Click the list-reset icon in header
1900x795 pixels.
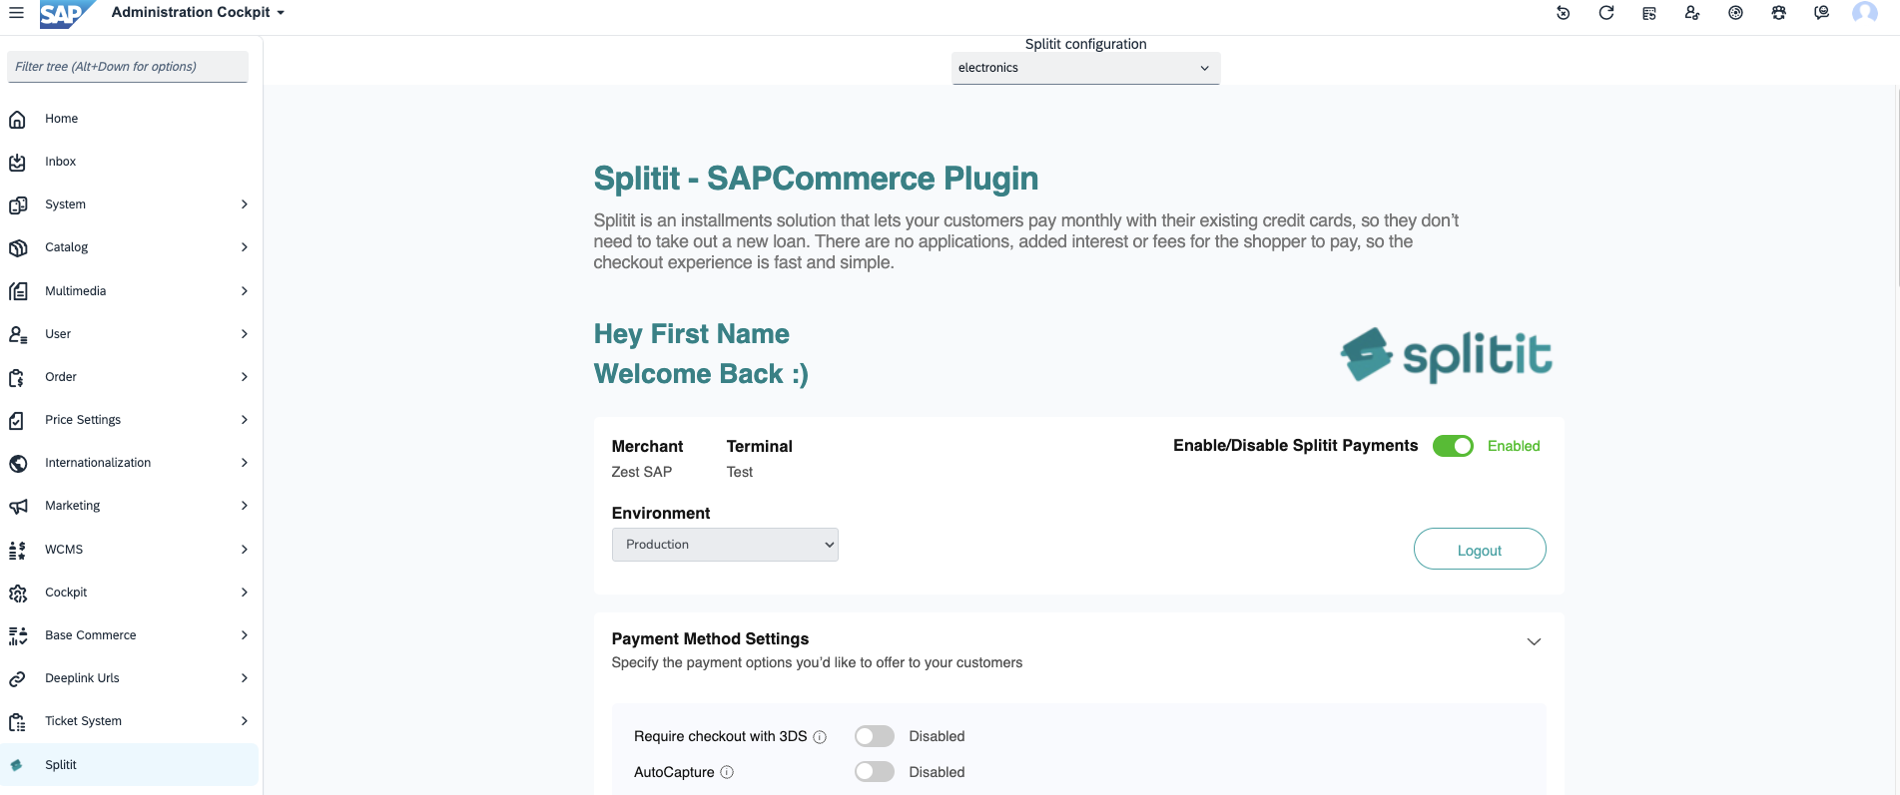[1649, 13]
